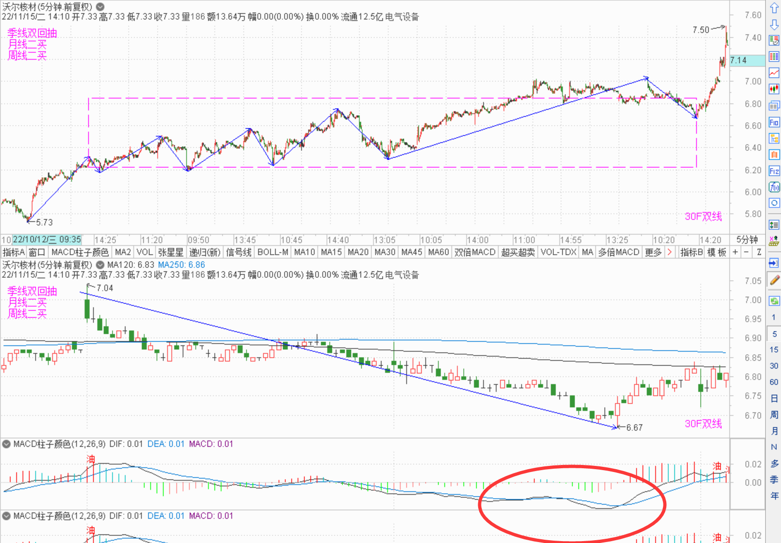Open the colored quote grid icon
781x543 pixels.
(774, 57)
